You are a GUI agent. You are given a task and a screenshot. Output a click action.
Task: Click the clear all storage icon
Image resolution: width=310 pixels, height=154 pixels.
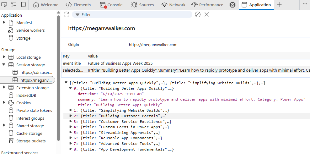tap(198, 14)
